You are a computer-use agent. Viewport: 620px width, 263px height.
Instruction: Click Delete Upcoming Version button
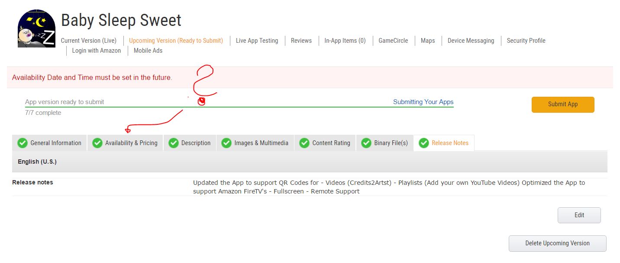[x=558, y=243]
